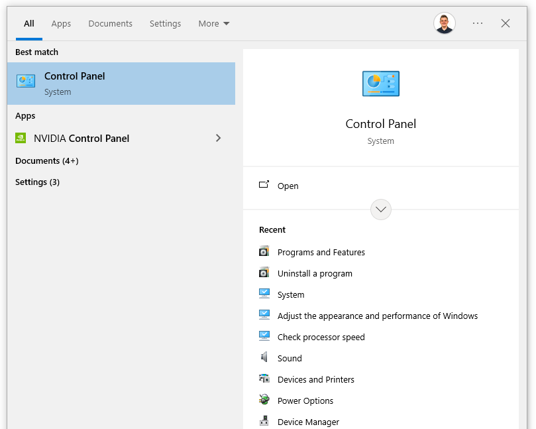Open recent item Programs and Features
The width and height of the screenshot is (536, 429).
point(321,252)
